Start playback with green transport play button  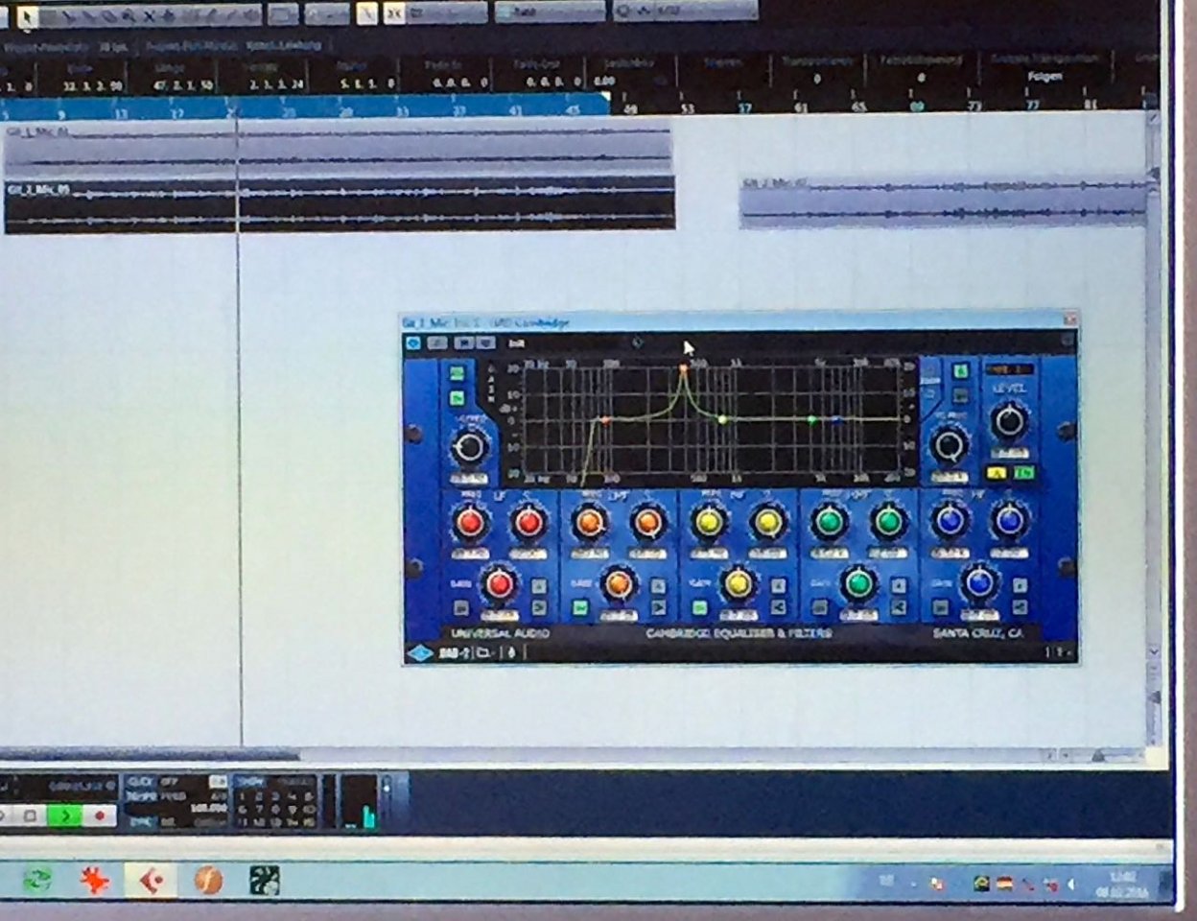click(65, 816)
